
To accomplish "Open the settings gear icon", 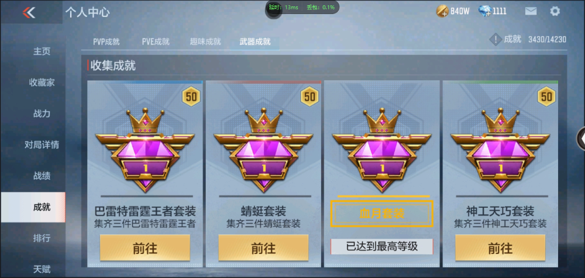I will click(555, 11).
